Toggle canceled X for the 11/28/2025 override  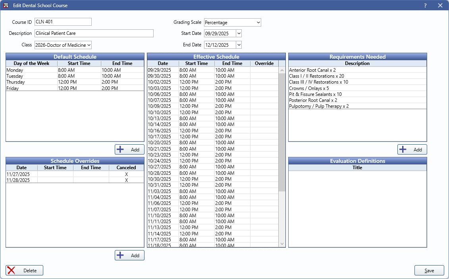click(126, 180)
